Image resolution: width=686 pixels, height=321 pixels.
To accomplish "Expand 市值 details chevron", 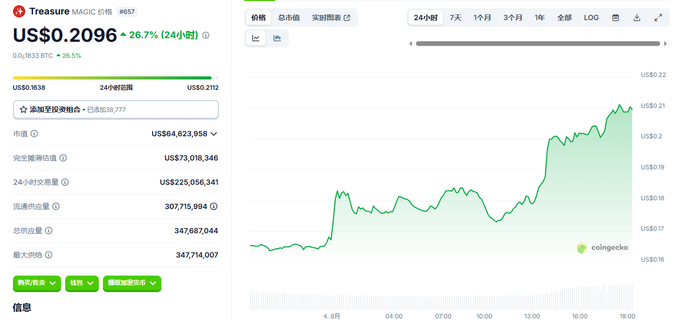I will (x=214, y=134).
